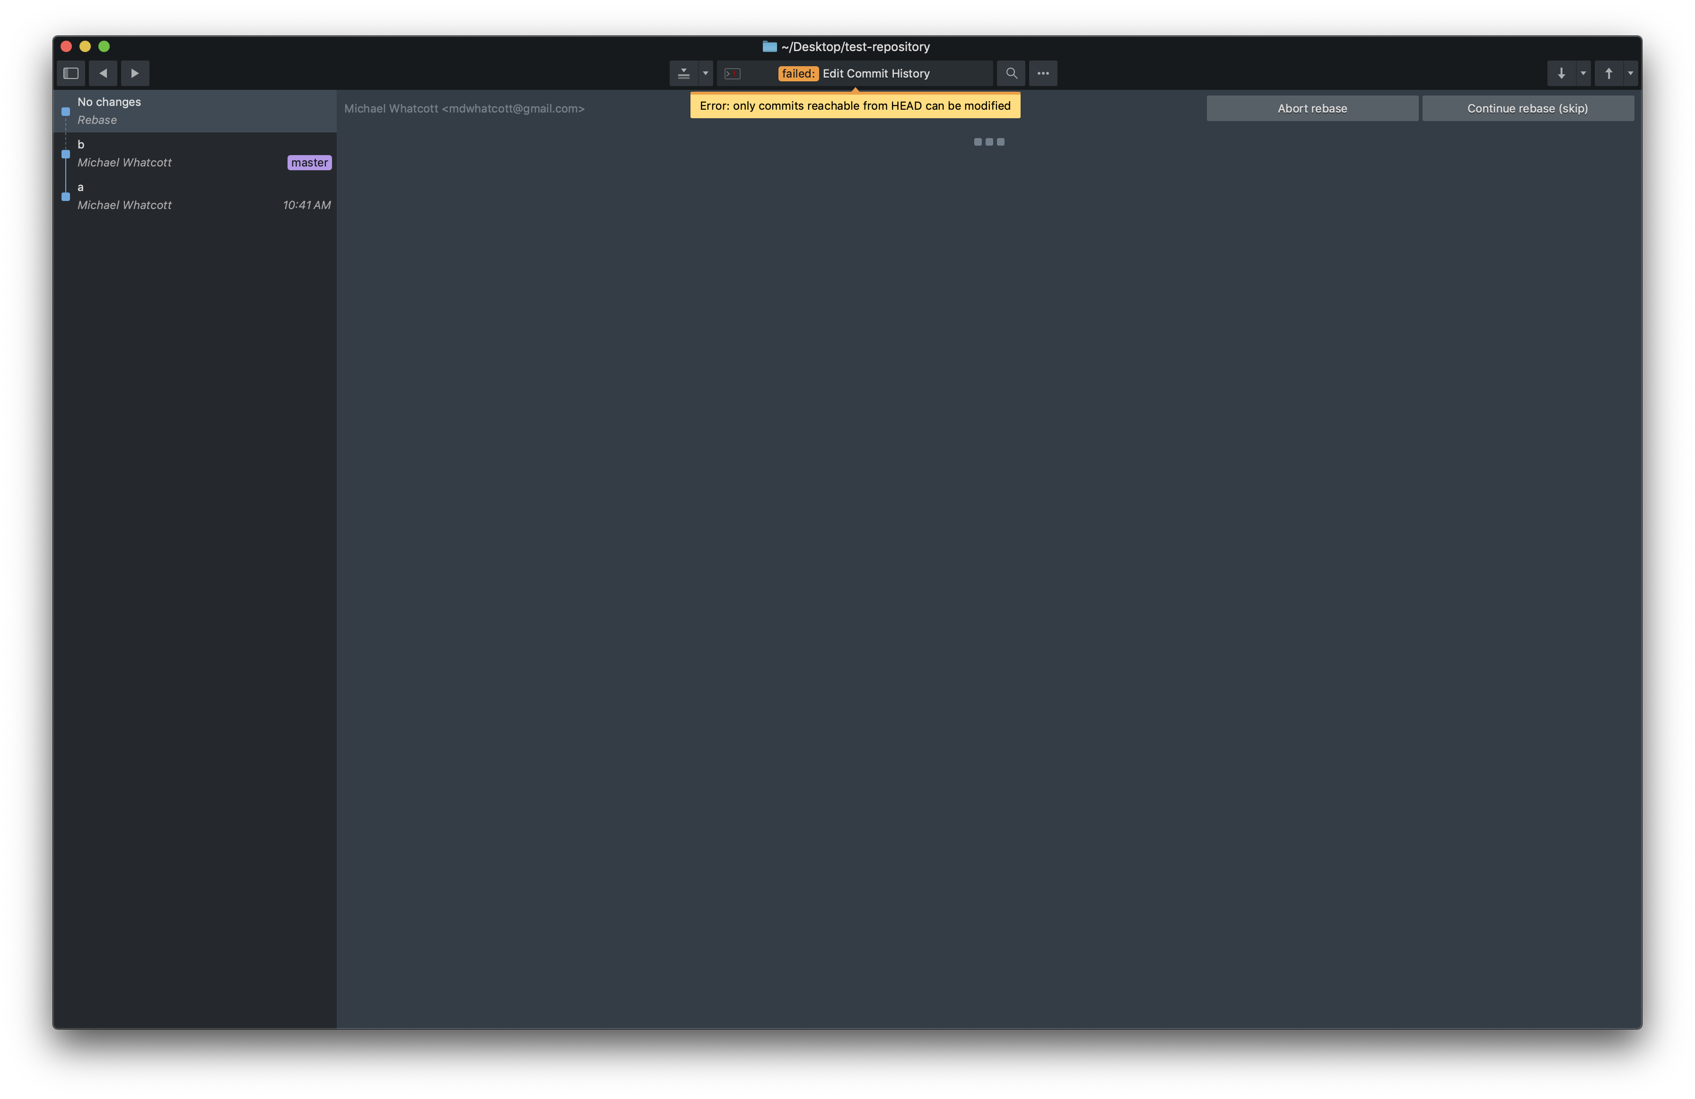Click the back navigation arrow
This screenshot has height=1099, width=1695.
click(x=103, y=73)
